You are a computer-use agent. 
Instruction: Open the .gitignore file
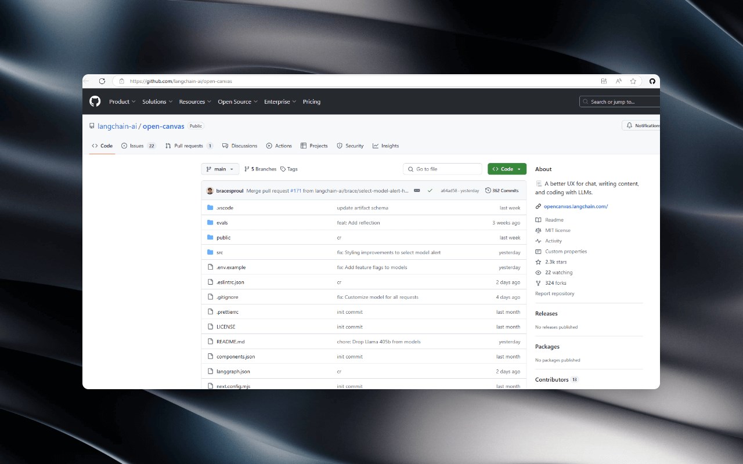coord(227,297)
